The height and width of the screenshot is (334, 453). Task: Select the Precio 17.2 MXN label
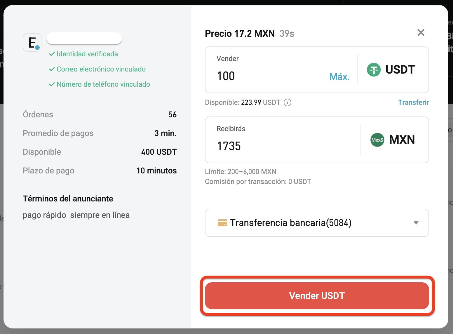point(239,33)
